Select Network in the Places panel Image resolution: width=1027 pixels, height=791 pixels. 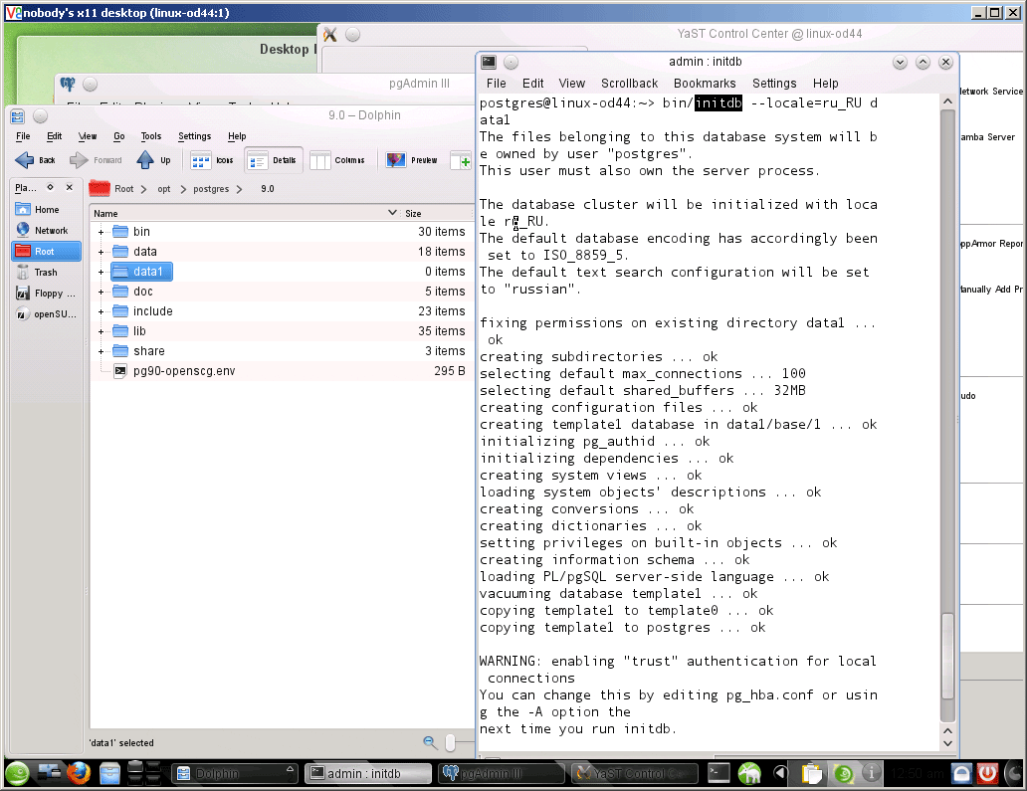pyautogui.click(x=46, y=231)
